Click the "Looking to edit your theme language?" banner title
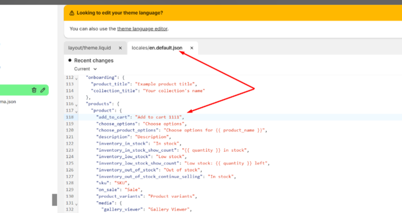 (120, 13)
